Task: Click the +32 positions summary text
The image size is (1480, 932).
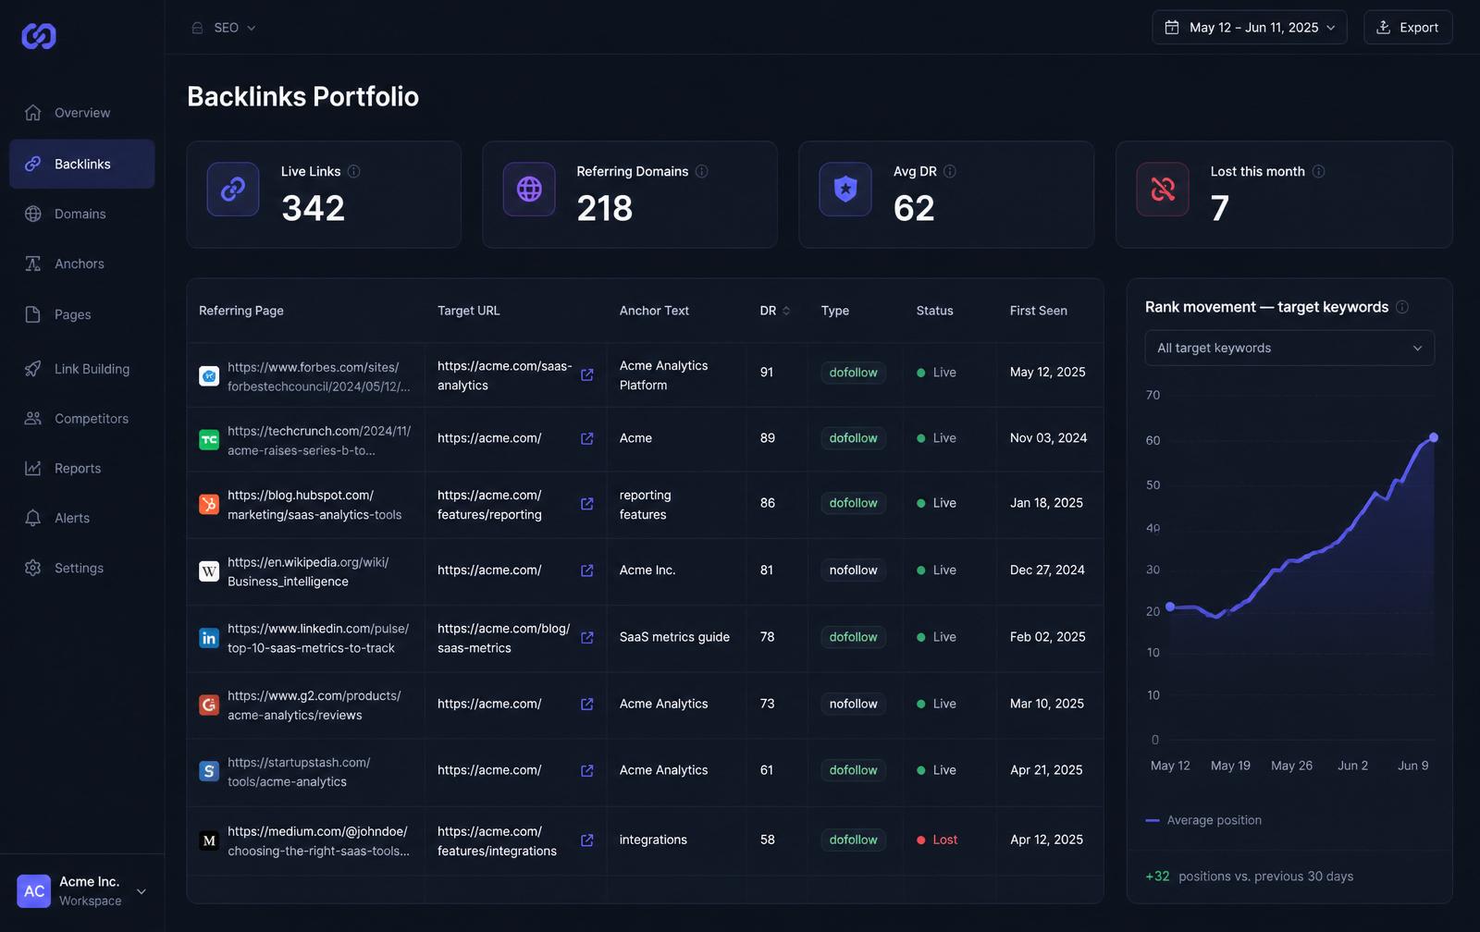Action: pyautogui.click(x=1249, y=877)
